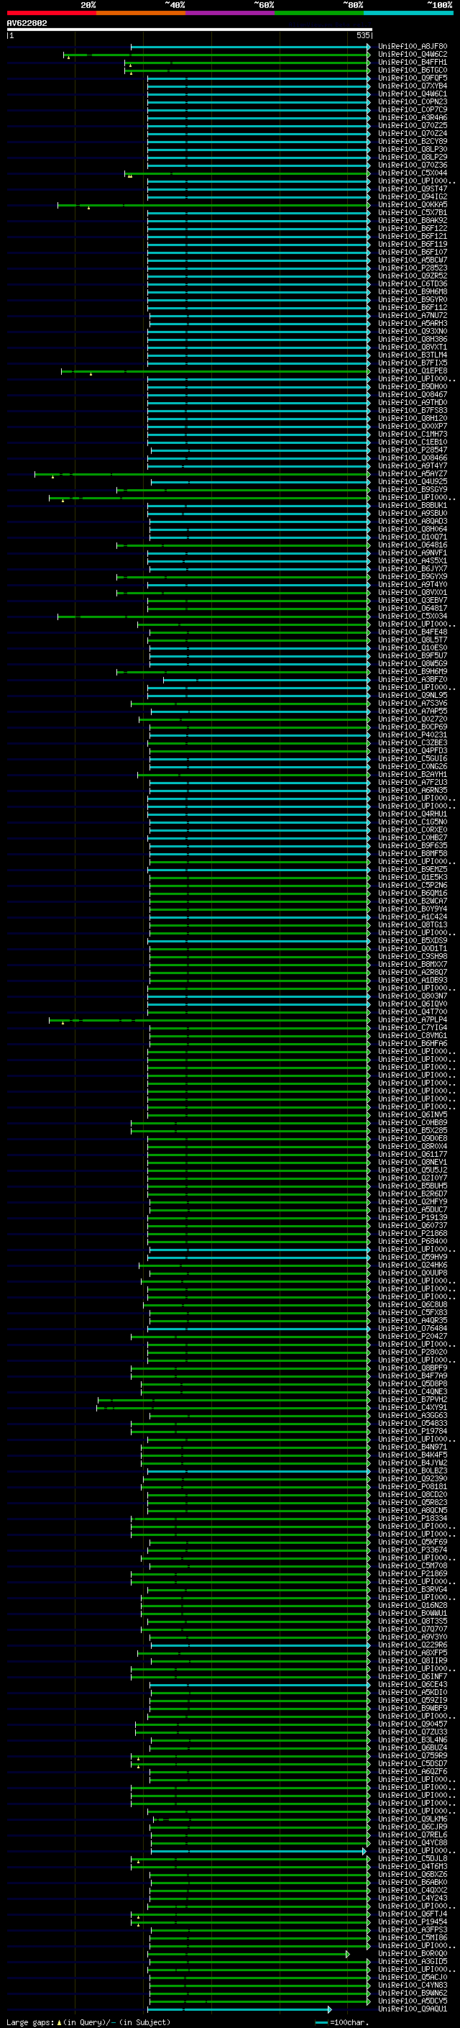Open UniRef100_B2CY89 hit
Viewport: 460px width, 2028px height.
click(x=413, y=142)
